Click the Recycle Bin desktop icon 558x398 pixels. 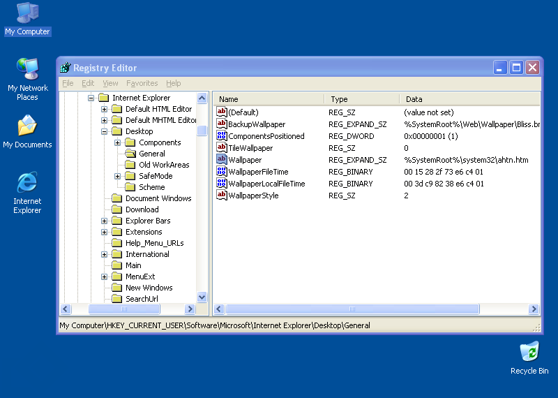point(529,351)
